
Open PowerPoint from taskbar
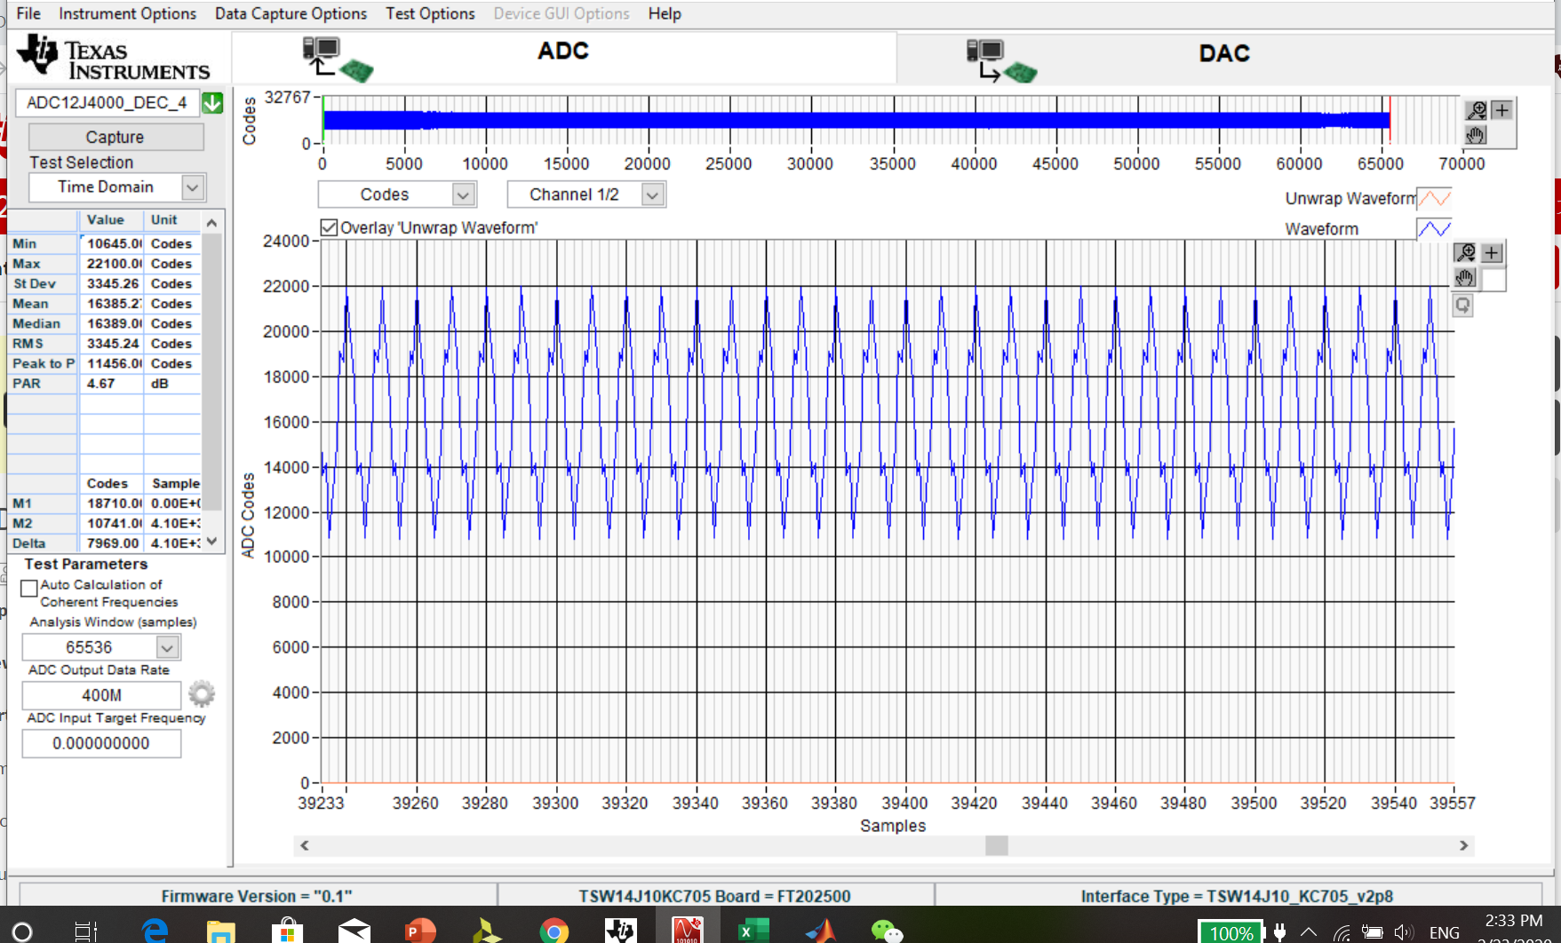tap(420, 931)
